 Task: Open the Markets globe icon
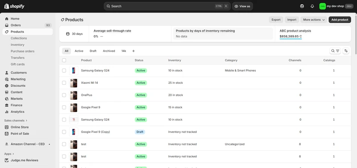(7, 98)
